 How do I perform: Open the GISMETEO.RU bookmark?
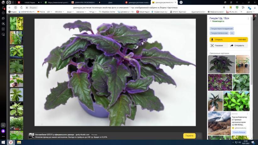(27, 12)
